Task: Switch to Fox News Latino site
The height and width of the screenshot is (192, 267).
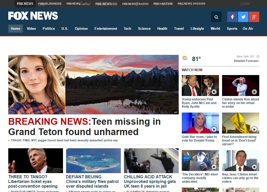Action: pyautogui.click(x=78, y=4)
